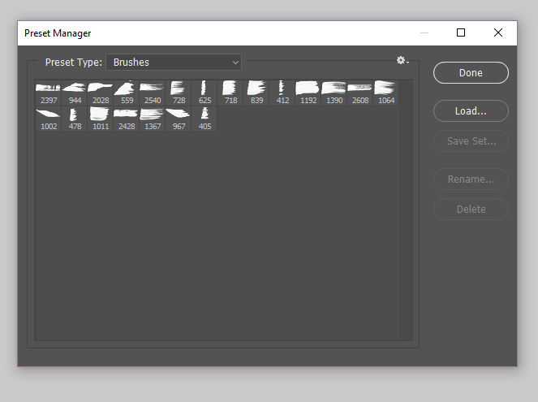Select the 2397 brush preset
Image resolution: width=538 pixels, height=402 pixels.
click(x=49, y=93)
